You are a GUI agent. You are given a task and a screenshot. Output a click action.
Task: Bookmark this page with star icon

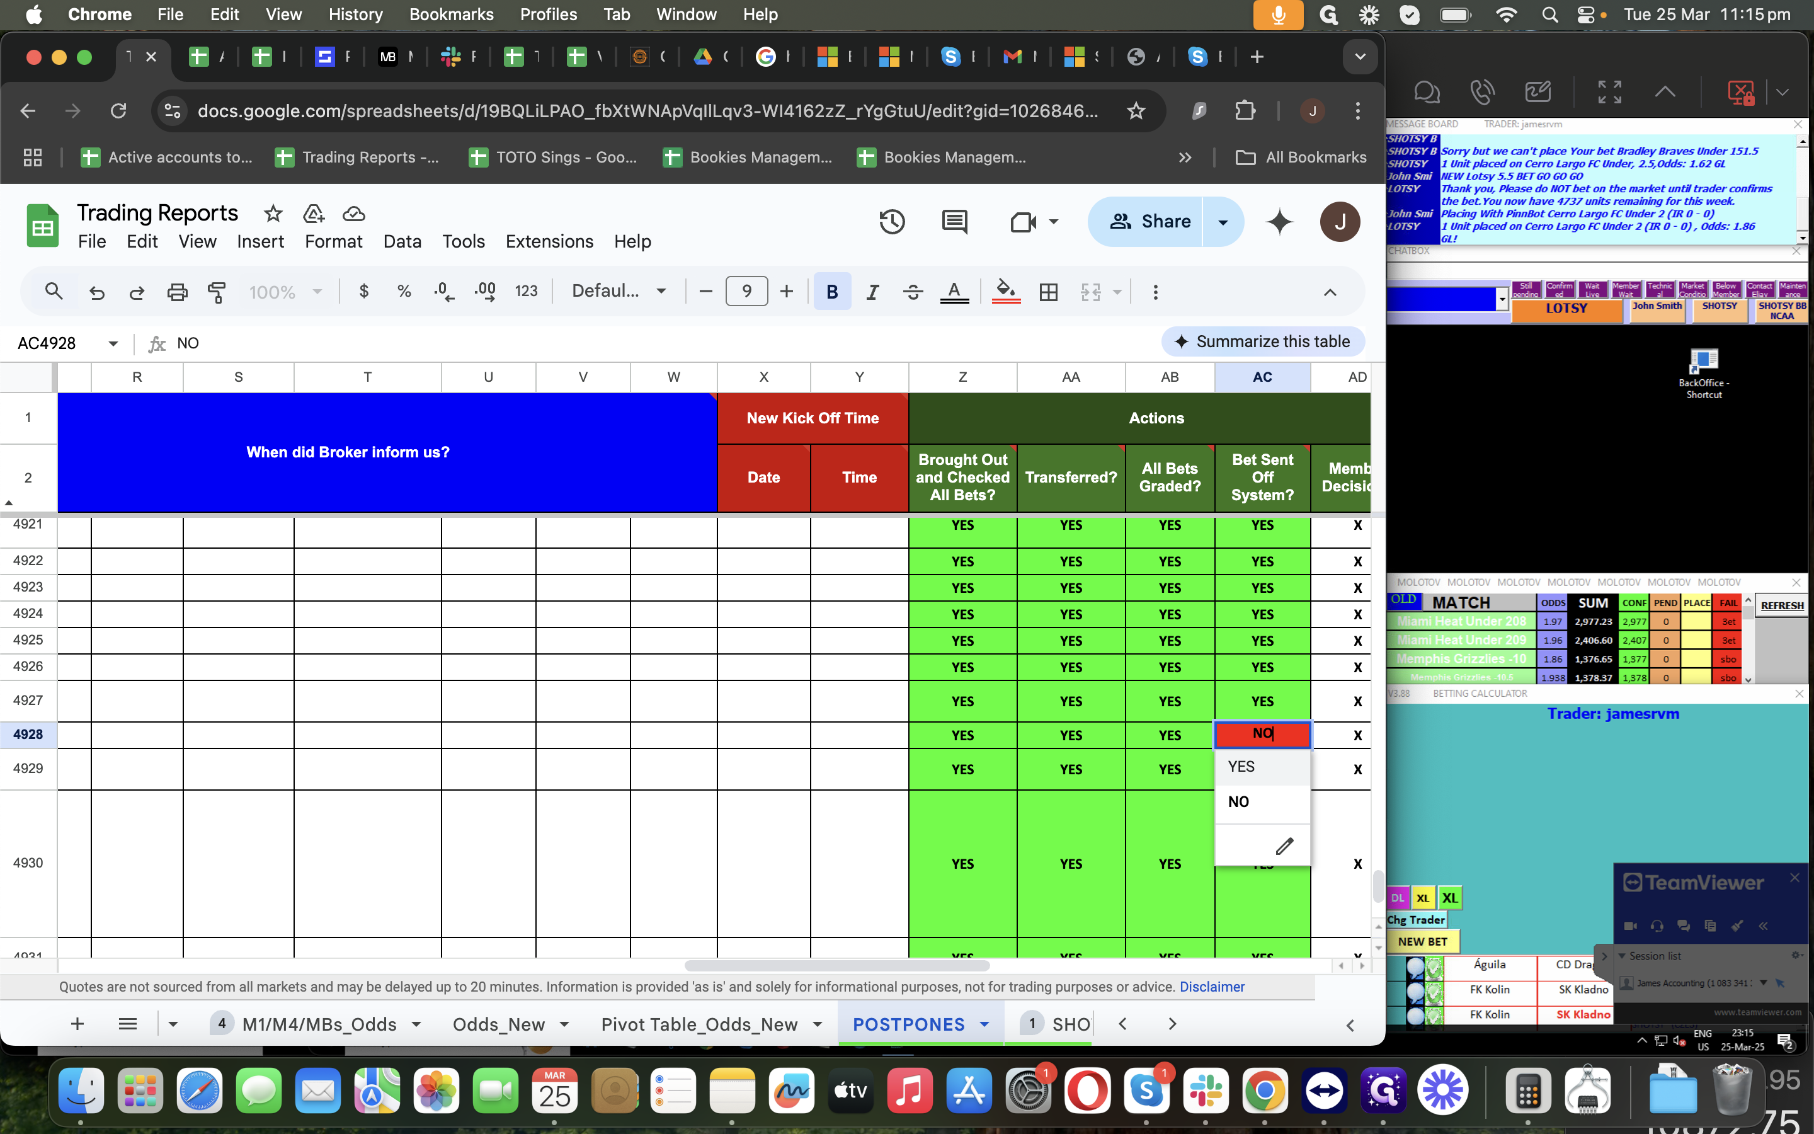1136,112
